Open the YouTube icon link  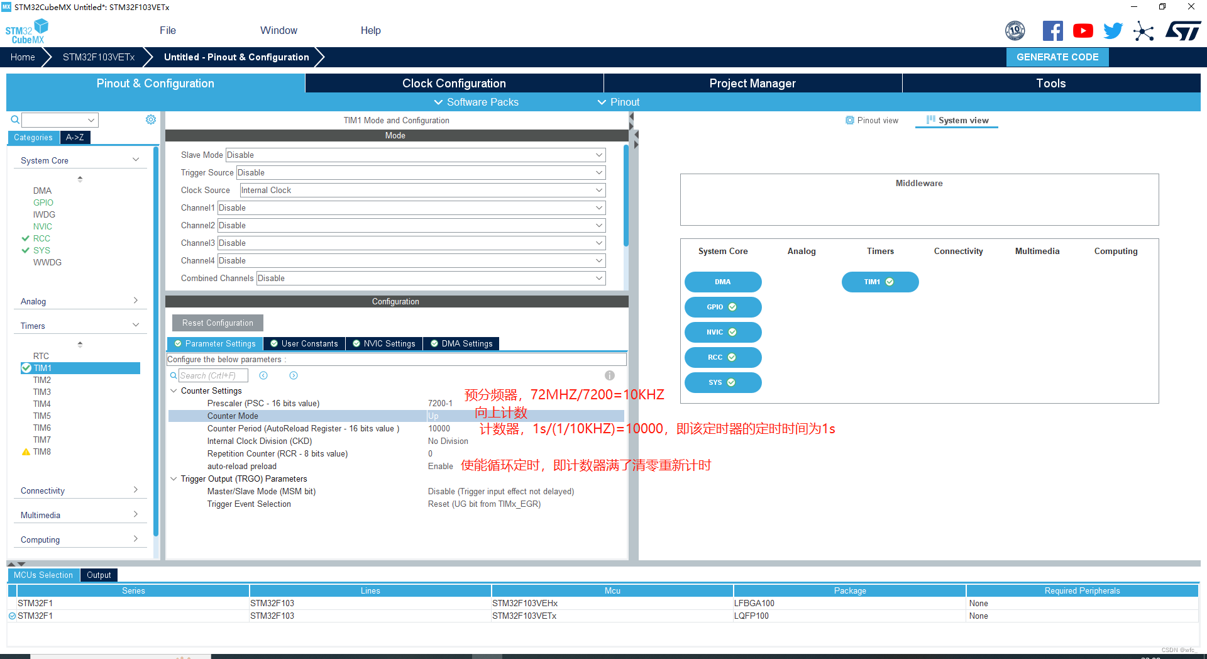click(1083, 31)
